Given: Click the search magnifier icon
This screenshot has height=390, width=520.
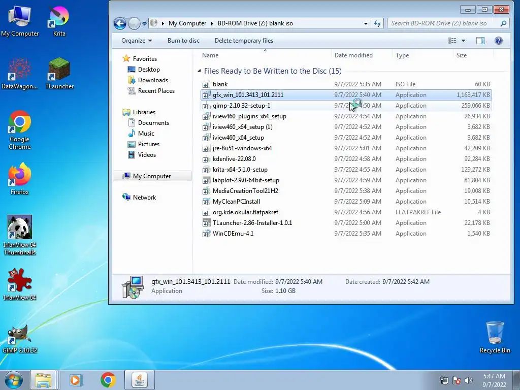Looking at the screenshot, I should coord(503,23).
